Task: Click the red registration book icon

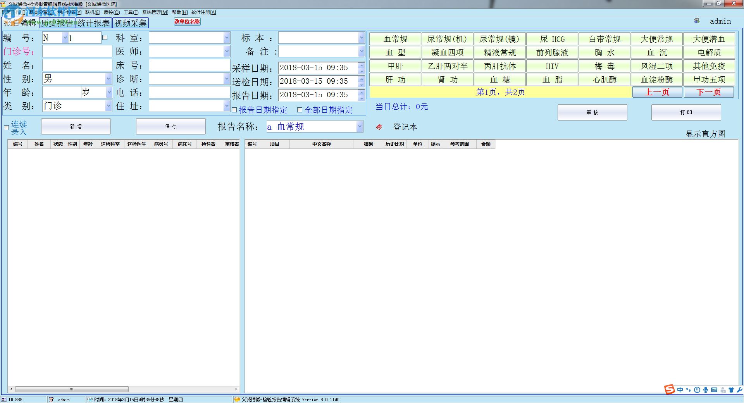Action: pos(379,127)
